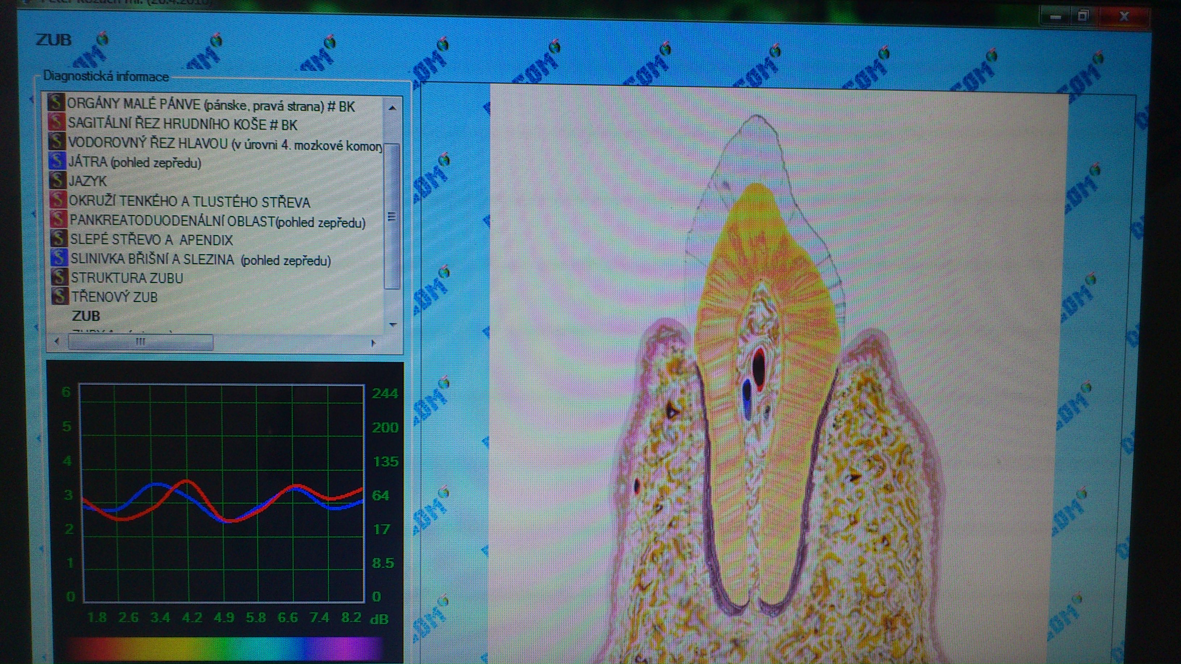
Task: Select 'SLEPÉ STŘEVO A APENDIX' entry
Action: coord(151,240)
